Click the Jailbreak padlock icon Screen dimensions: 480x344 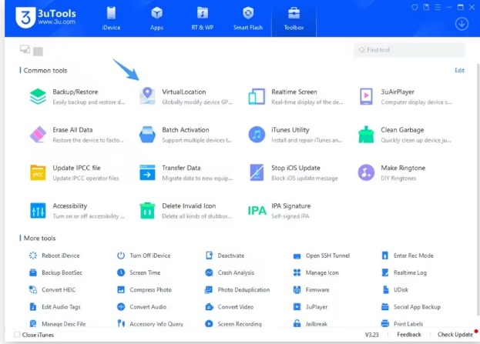point(297,323)
